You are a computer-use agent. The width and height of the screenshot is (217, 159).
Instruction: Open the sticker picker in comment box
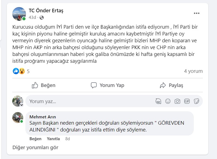point(196,101)
